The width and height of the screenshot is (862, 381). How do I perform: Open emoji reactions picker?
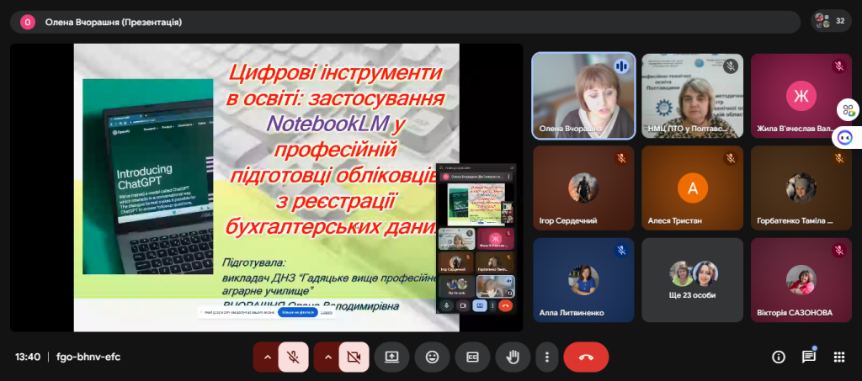coord(432,357)
